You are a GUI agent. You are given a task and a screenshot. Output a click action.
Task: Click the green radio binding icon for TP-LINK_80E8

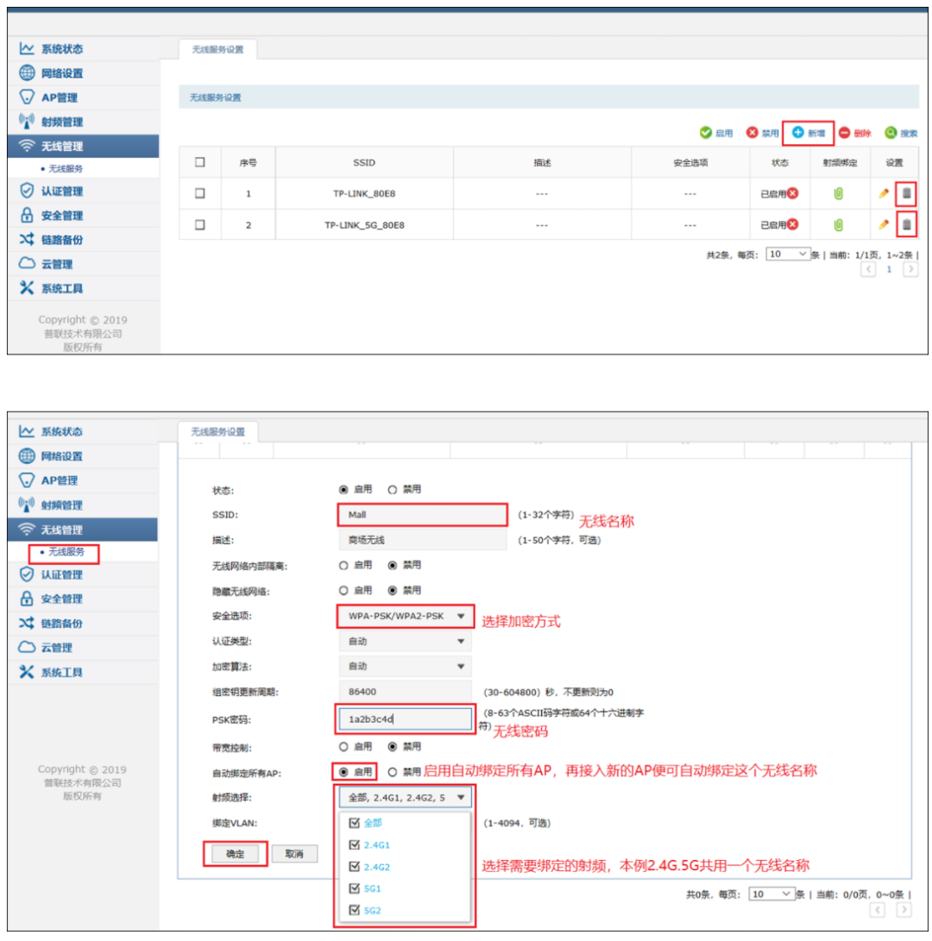838,193
